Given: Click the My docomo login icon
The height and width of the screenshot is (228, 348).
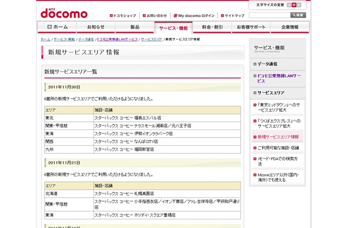Looking at the screenshot, I should pyautogui.click(x=175, y=16).
